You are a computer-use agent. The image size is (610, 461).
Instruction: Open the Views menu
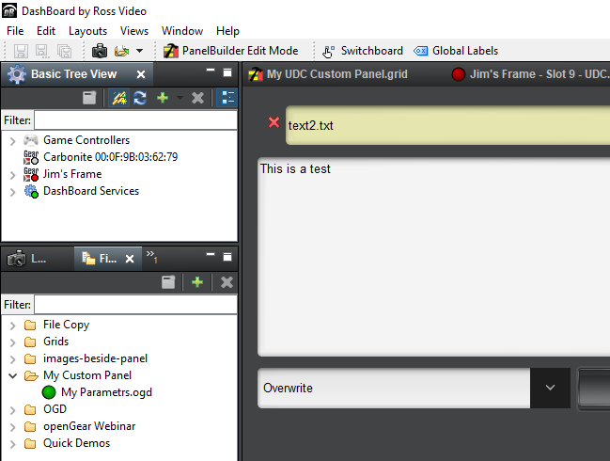tap(134, 31)
